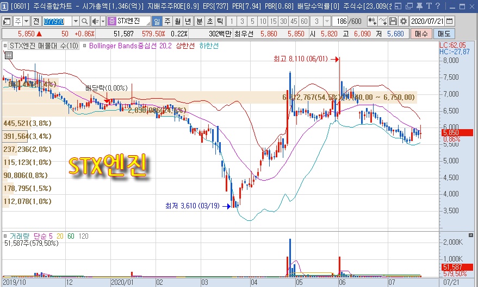Switch to the 초 second chart
478x287 pixels.
tap(210, 21)
